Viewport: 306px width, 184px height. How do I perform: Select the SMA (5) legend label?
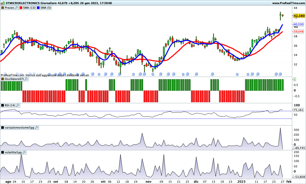point(46,8)
